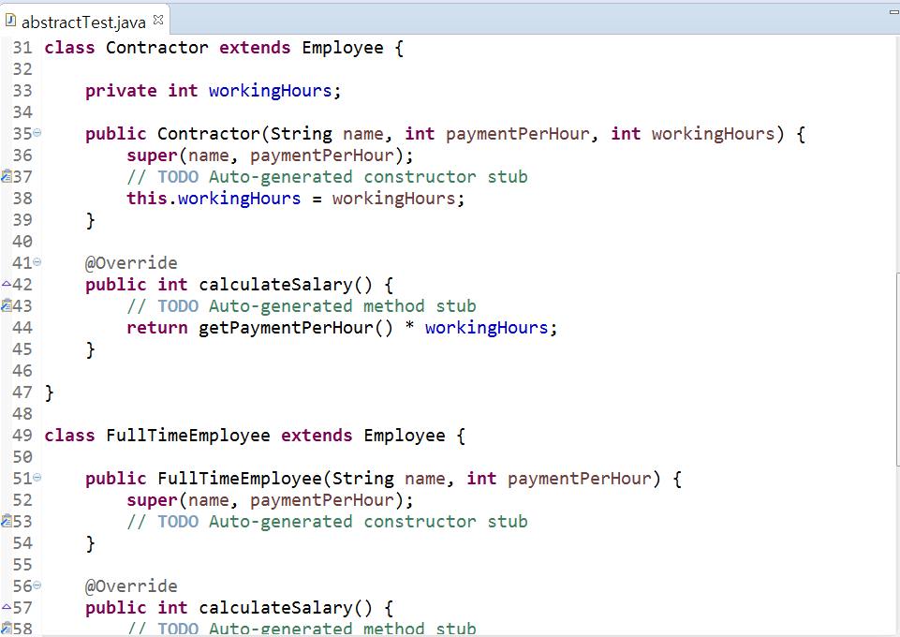Click the override indicator triangle on line 42

click(7, 284)
